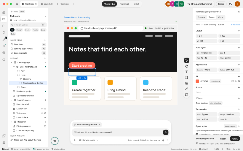Untick the transition agent style checkbox
The height and width of the screenshot is (151, 243).
tap(197, 134)
